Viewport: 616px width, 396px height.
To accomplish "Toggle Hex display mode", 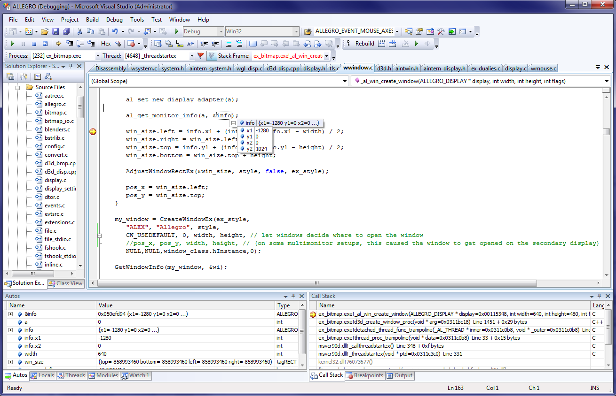I will pos(106,44).
